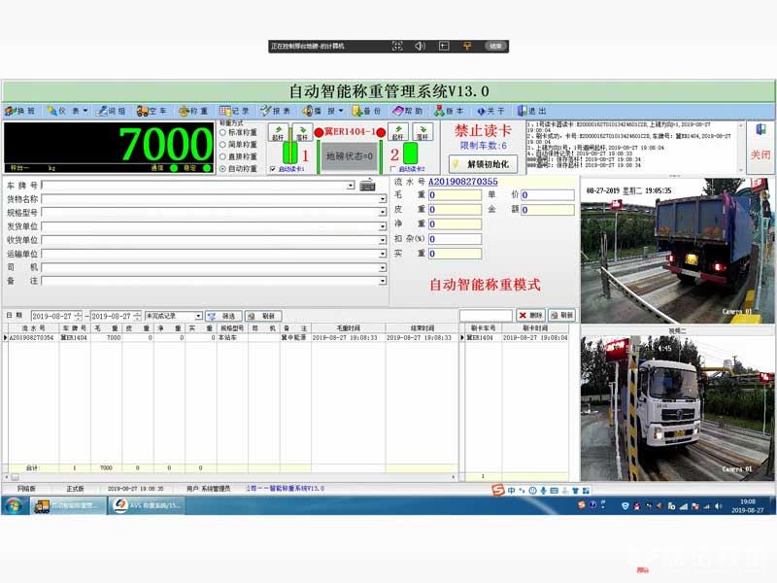Click the 筛选 (filter) button
This screenshot has height=583, width=777.
223,316
